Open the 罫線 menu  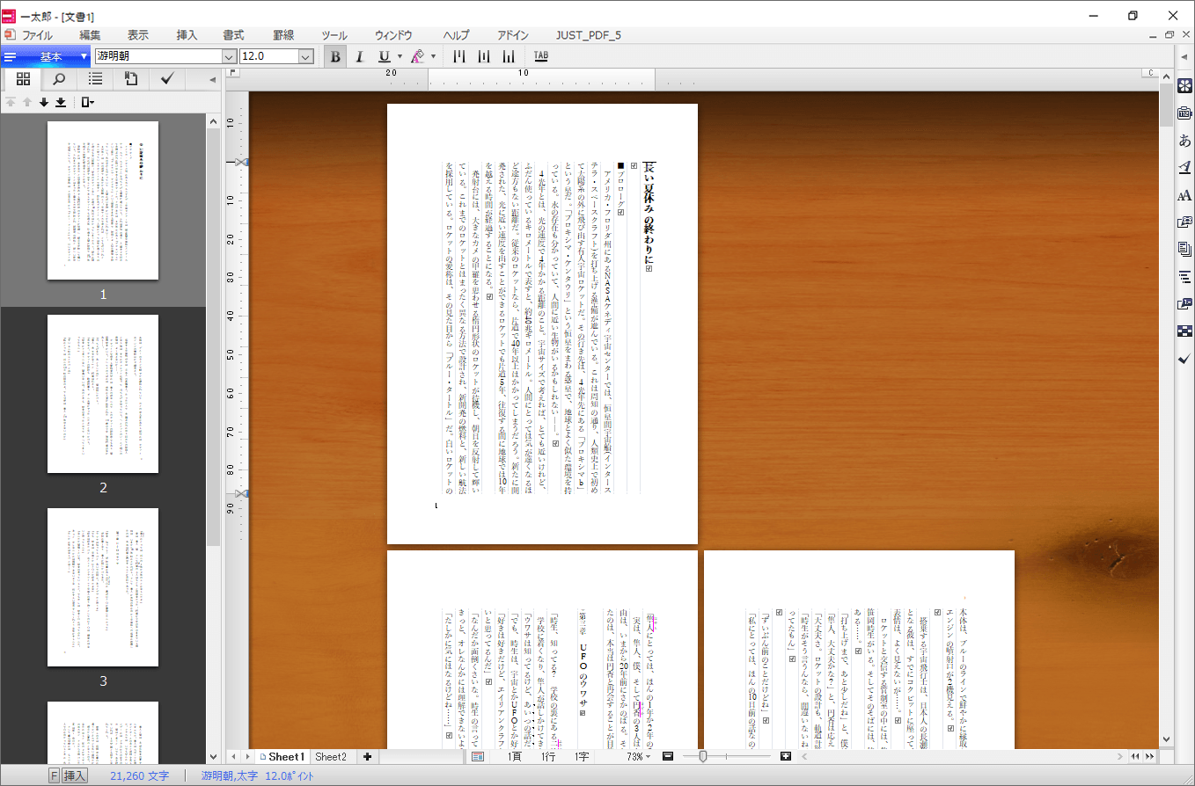(x=283, y=35)
